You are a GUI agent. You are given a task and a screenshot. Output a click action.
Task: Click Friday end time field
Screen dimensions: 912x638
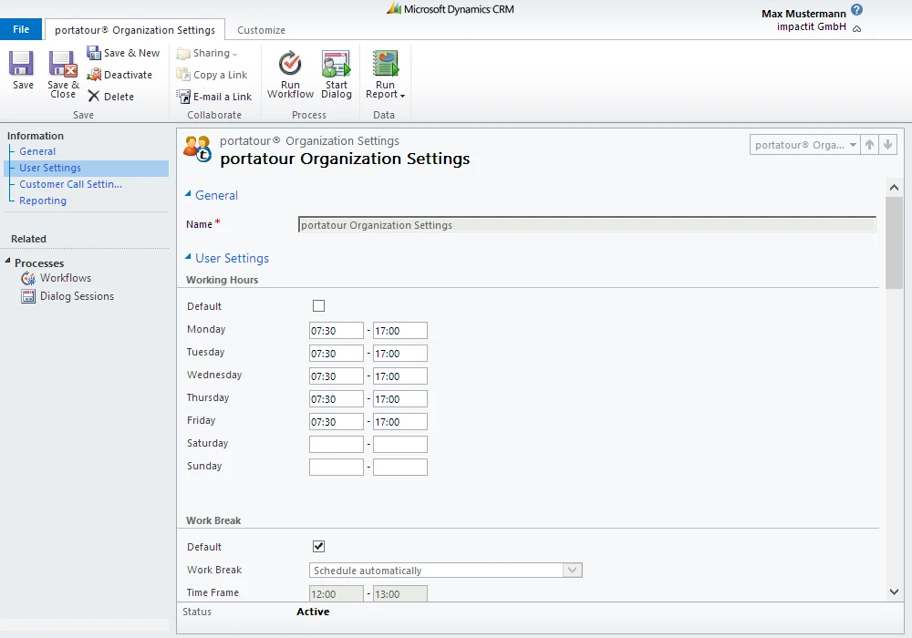pos(400,422)
